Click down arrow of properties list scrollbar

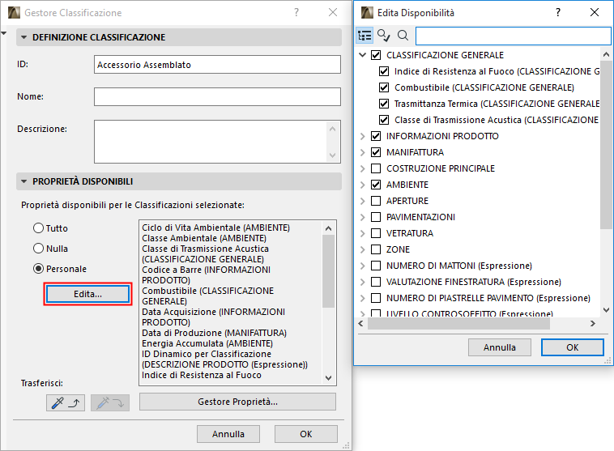click(328, 378)
